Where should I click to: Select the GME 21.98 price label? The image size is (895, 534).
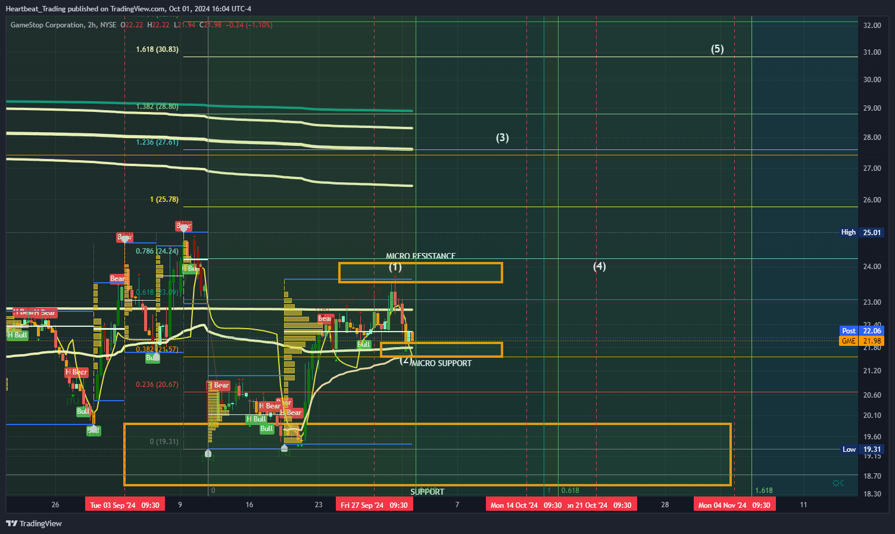[x=862, y=341]
